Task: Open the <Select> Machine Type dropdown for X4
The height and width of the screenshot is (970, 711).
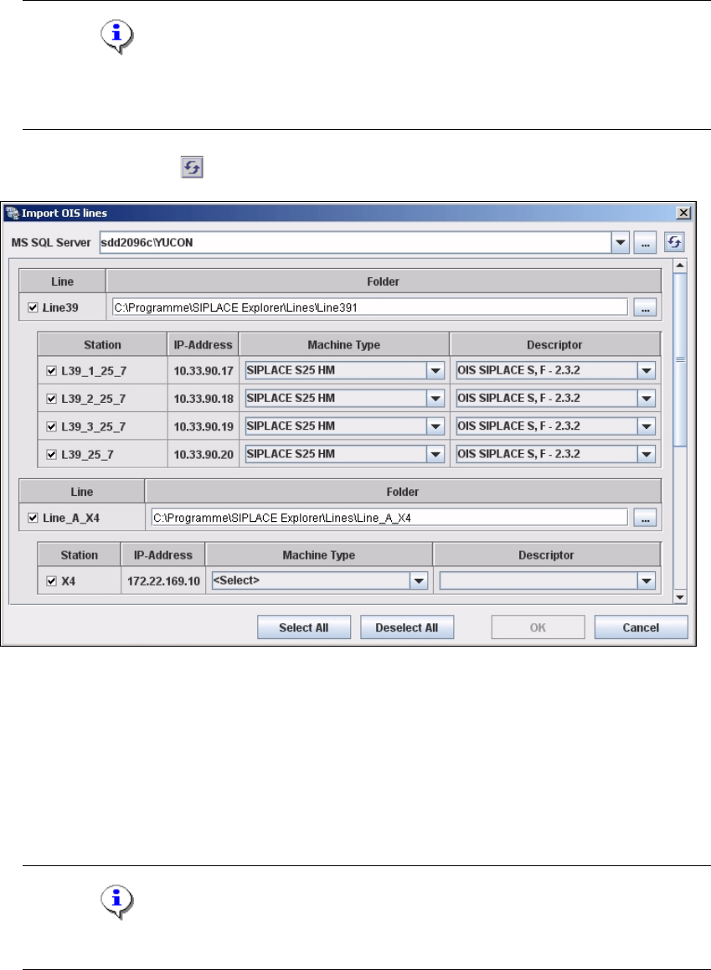Action: [419, 580]
